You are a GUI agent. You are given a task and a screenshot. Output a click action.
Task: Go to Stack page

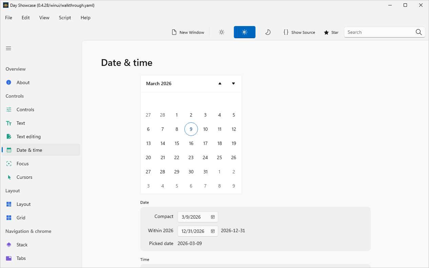pyautogui.click(x=41, y=245)
